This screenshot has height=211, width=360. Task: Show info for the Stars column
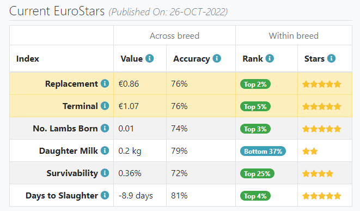pos(331,58)
